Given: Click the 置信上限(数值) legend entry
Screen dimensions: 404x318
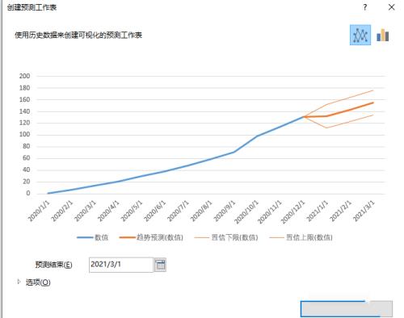Looking at the screenshot, I should (301, 237).
